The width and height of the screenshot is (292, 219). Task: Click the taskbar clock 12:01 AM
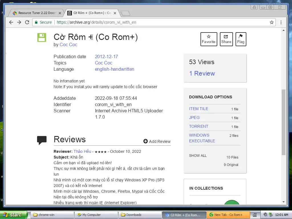(281, 215)
